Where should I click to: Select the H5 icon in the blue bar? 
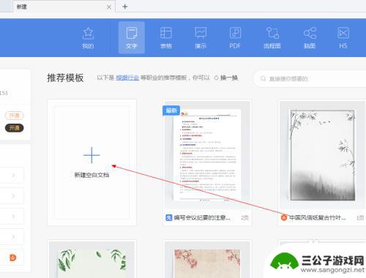[343, 37]
